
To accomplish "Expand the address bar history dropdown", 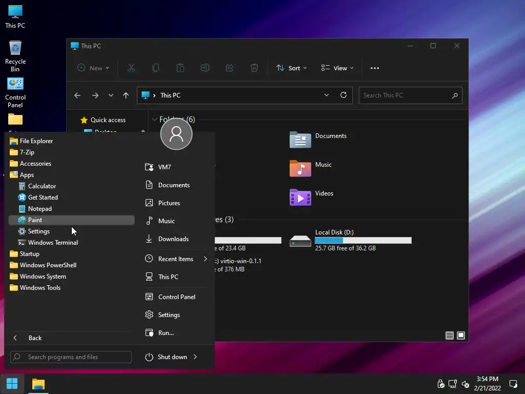I will [x=327, y=95].
